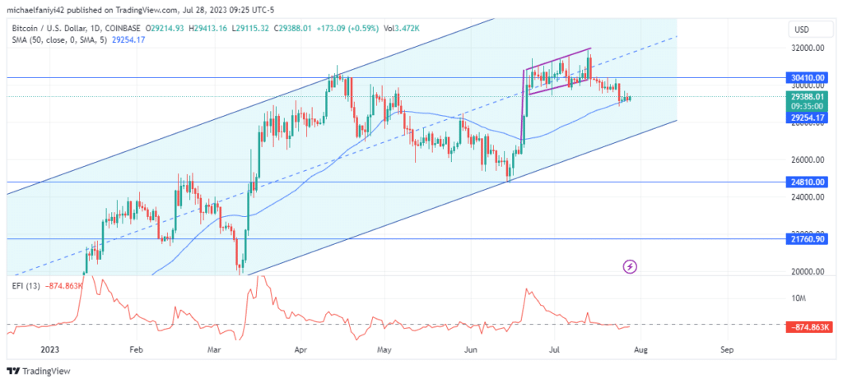Select the 30410.00 price level label
Image resolution: width=843 pixels, height=383 pixels.
click(806, 77)
